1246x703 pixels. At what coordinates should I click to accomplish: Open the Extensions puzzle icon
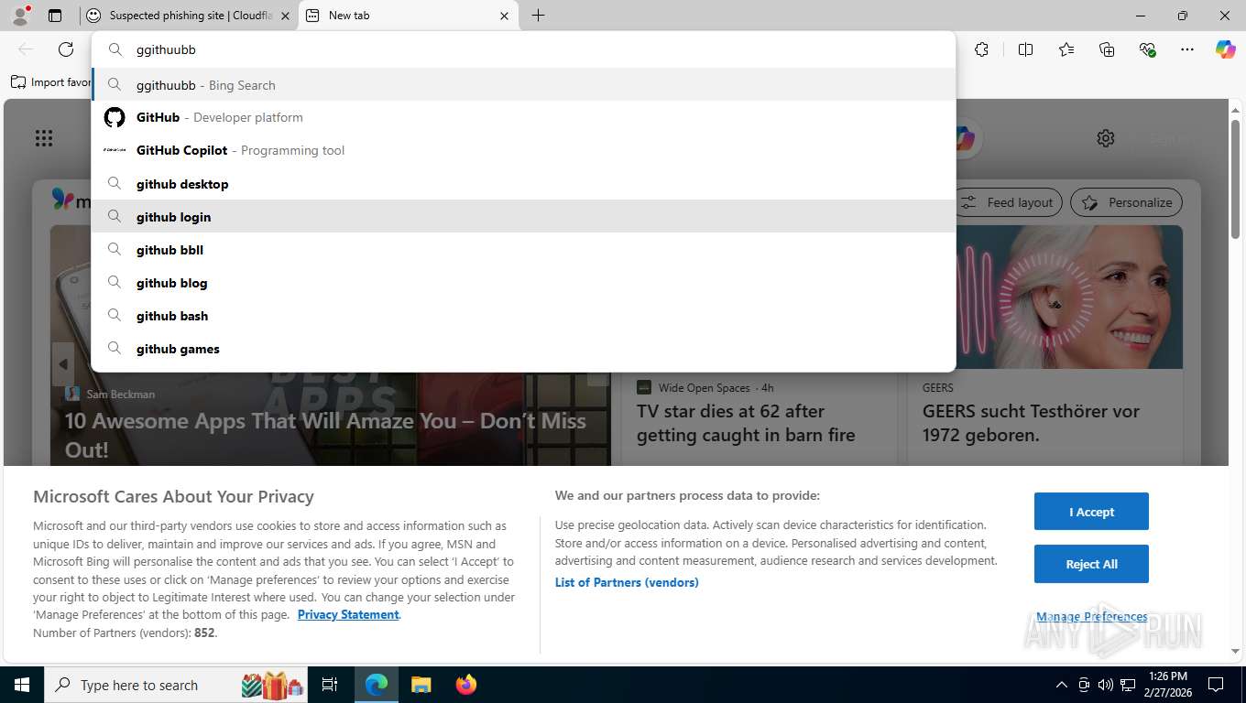click(x=982, y=49)
